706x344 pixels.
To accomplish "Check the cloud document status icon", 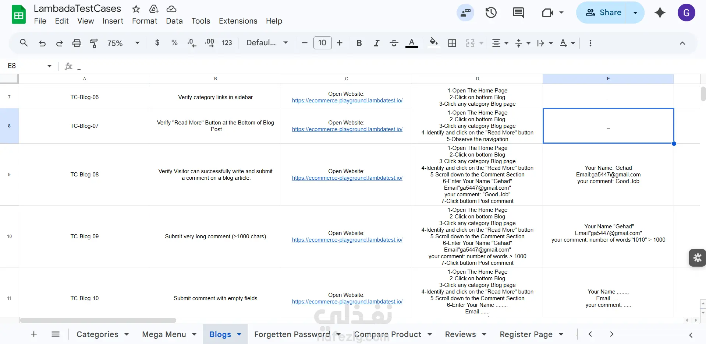I will [171, 9].
